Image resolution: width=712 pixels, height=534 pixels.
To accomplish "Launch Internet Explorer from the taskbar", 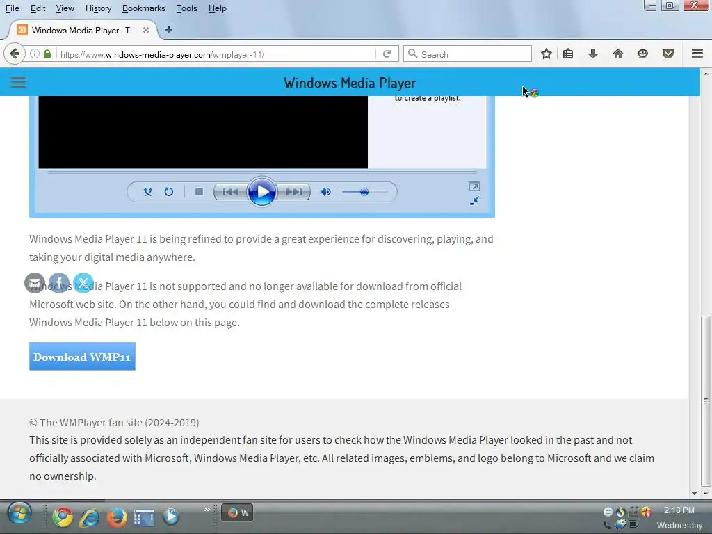I will pos(90,517).
